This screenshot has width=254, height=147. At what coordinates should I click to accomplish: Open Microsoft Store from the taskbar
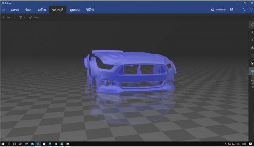pos(44,144)
